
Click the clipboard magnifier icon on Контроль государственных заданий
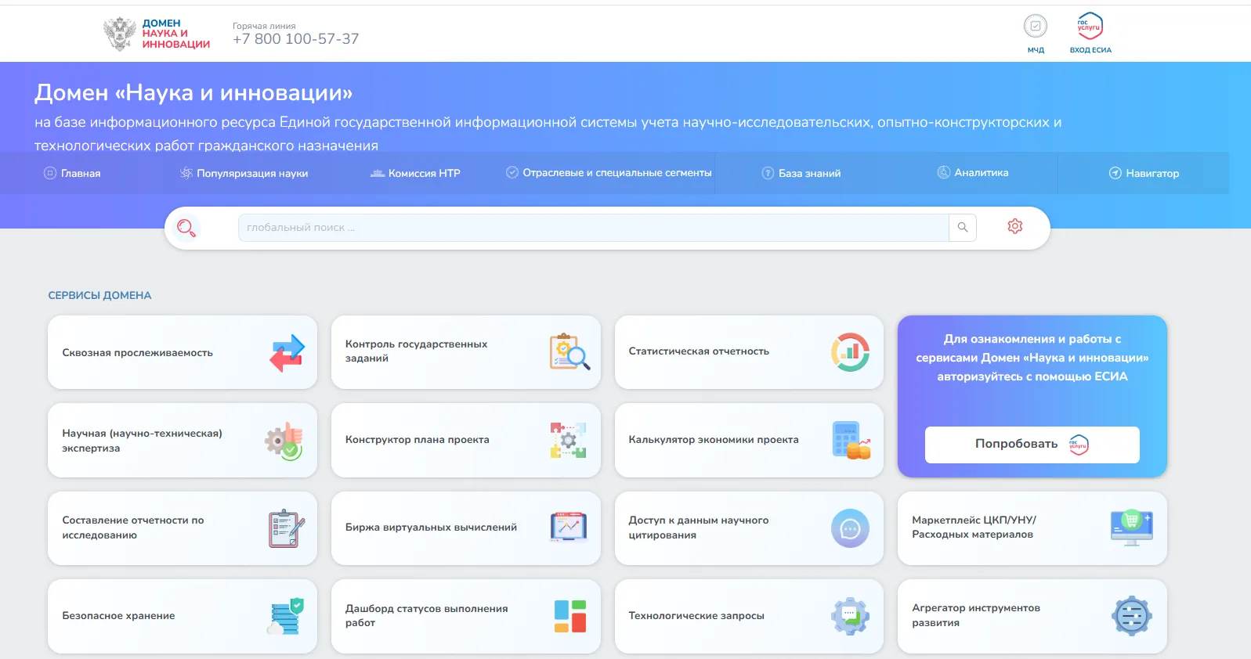[569, 352]
